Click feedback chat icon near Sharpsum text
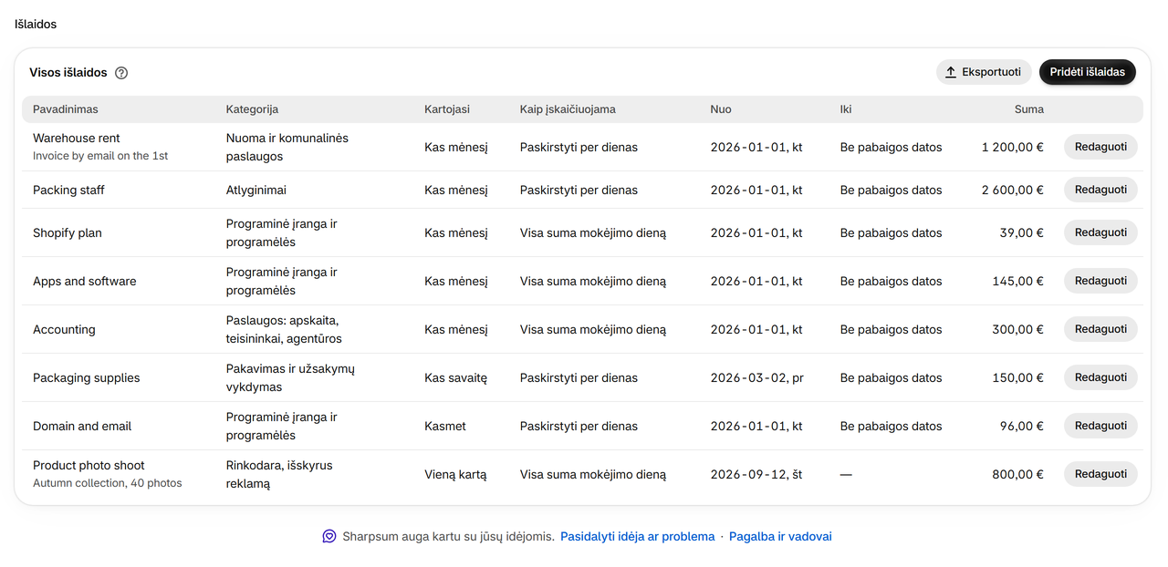The width and height of the screenshot is (1168, 567). coord(329,536)
